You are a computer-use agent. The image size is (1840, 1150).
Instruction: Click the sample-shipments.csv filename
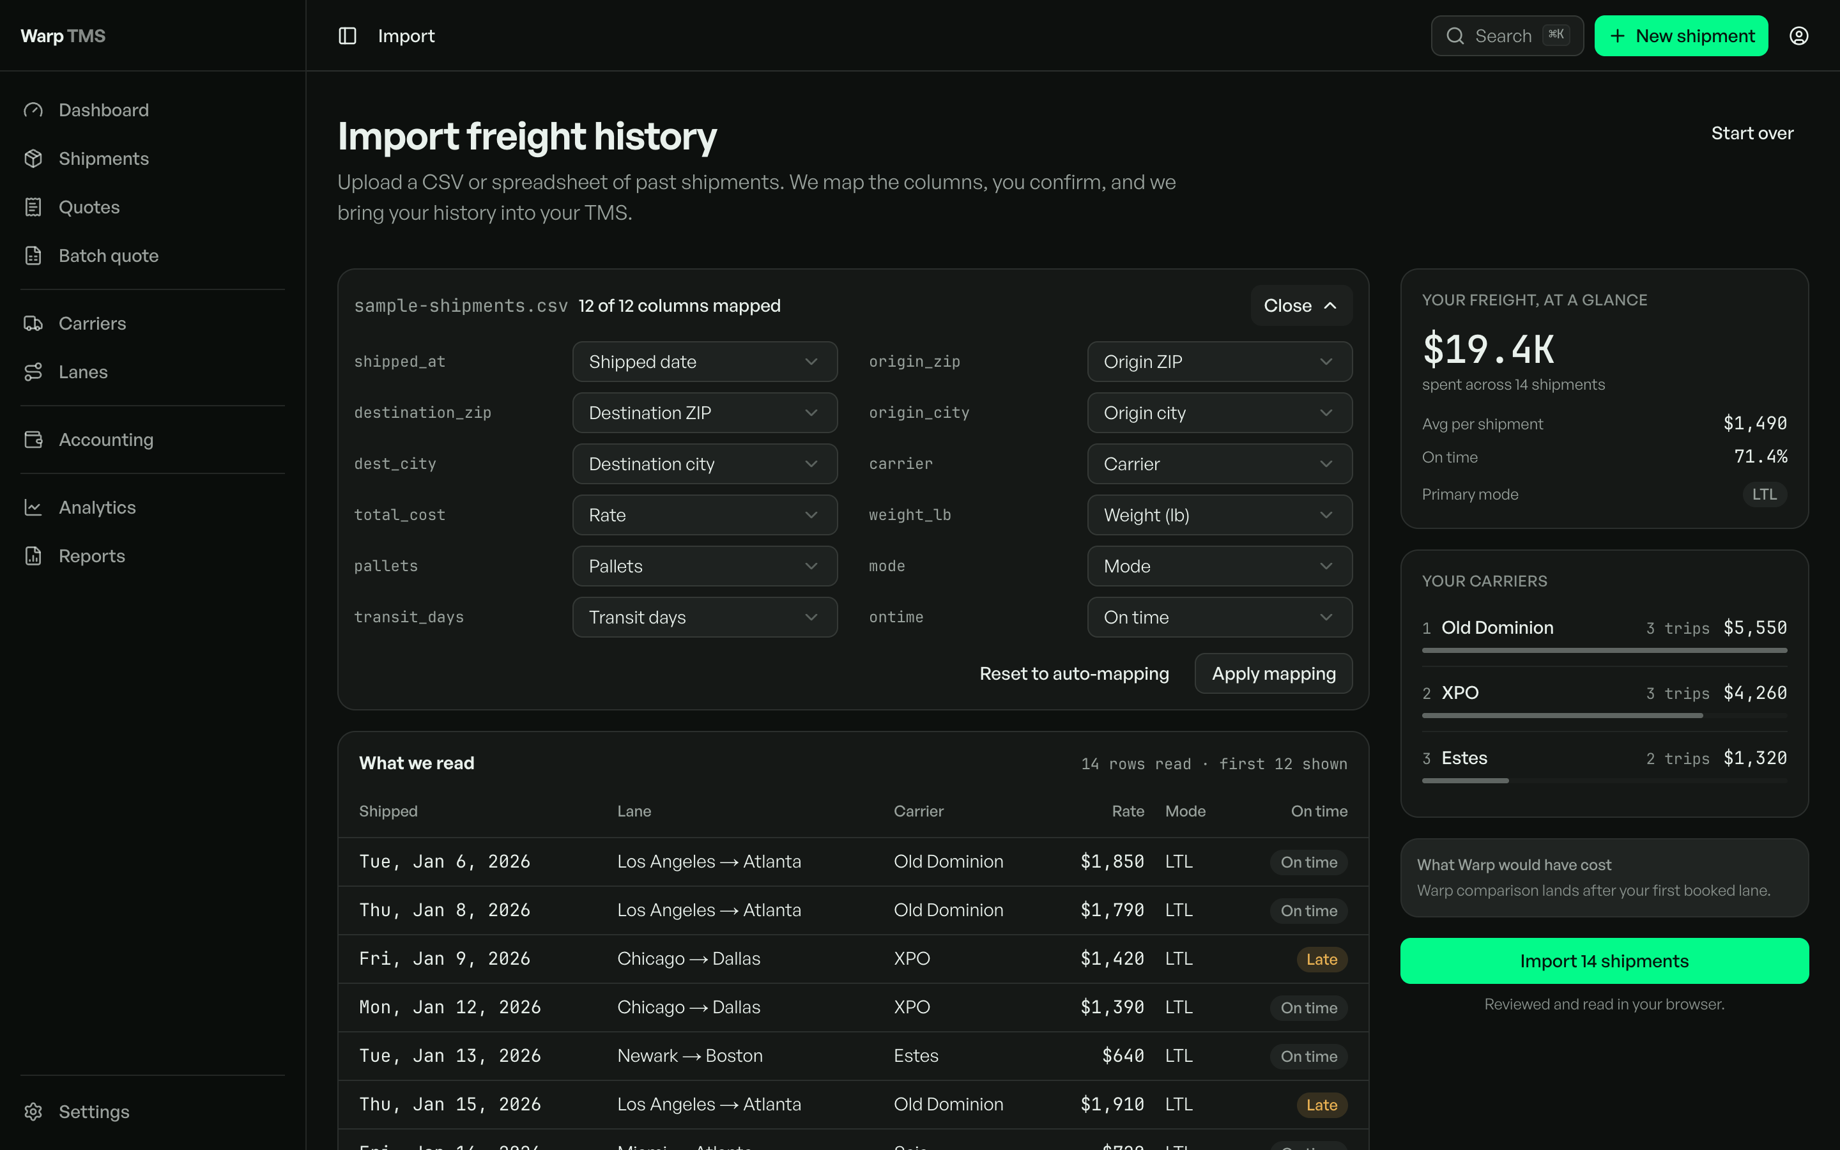click(x=461, y=306)
